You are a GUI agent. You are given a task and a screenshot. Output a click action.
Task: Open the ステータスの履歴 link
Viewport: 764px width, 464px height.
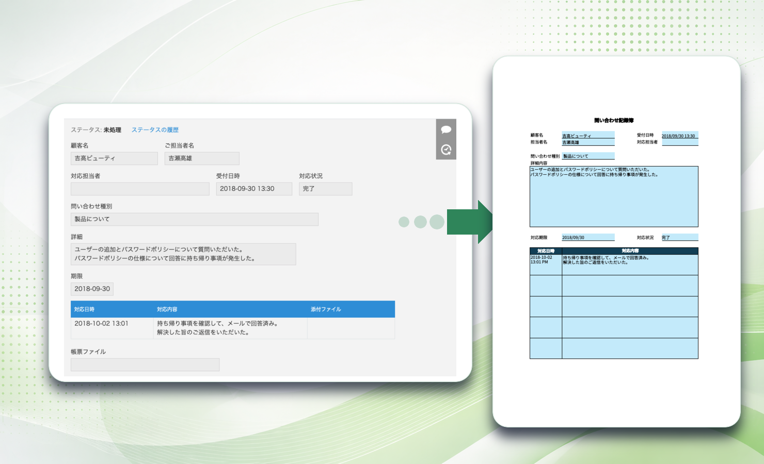point(155,130)
